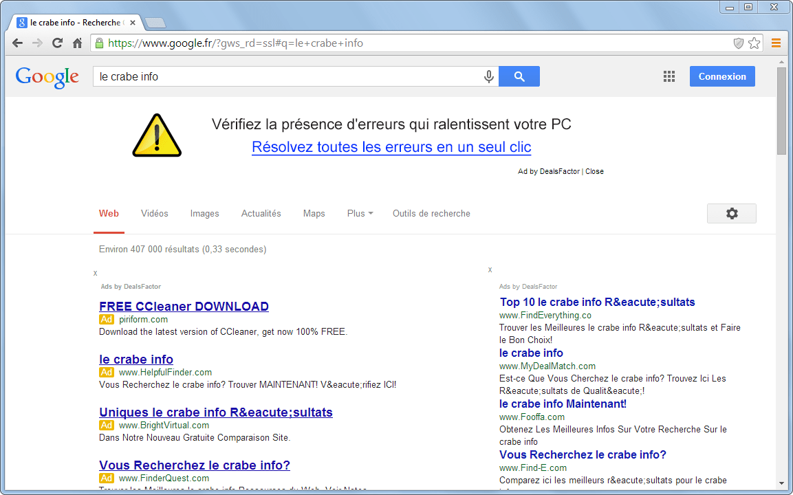The height and width of the screenshot is (495, 793).
Task: Open the MyDealMatch 'le crabe info' link
Action: 531,353
